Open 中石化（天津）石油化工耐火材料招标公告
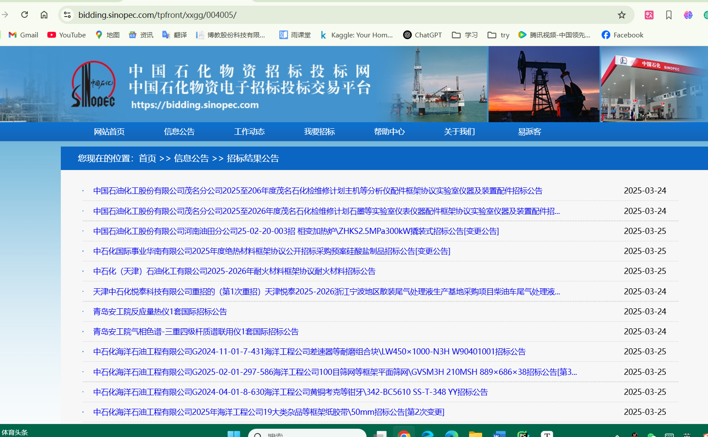The height and width of the screenshot is (437, 708). coord(234,271)
